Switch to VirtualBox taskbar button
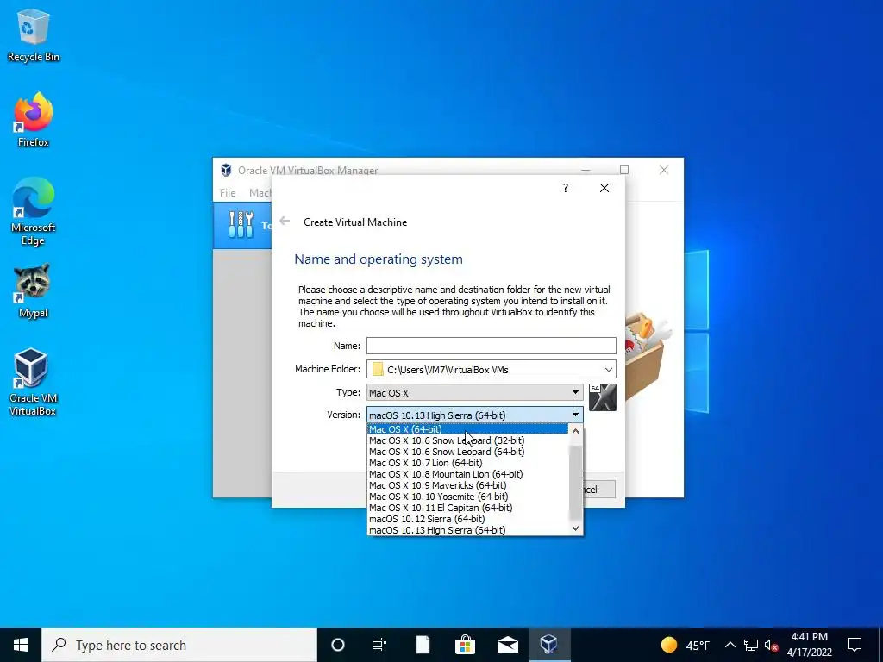The width and height of the screenshot is (883, 662). [x=549, y=645]
